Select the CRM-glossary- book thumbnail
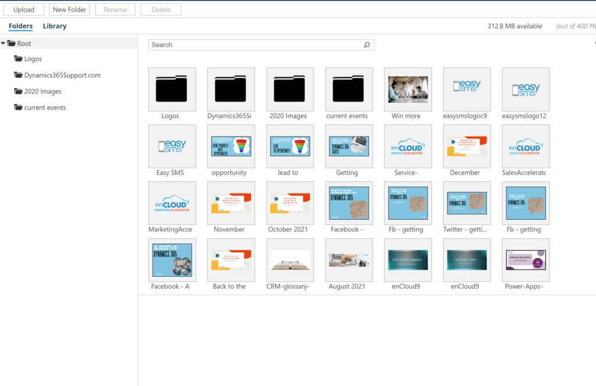The height and width of the screenshot is (386, 596). (x=290, y=260)
